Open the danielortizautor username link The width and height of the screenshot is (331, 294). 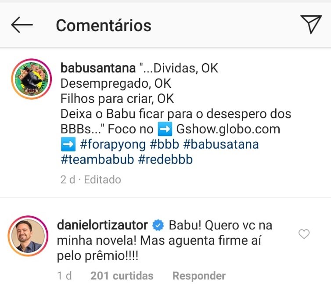click(x=102, y=225)
